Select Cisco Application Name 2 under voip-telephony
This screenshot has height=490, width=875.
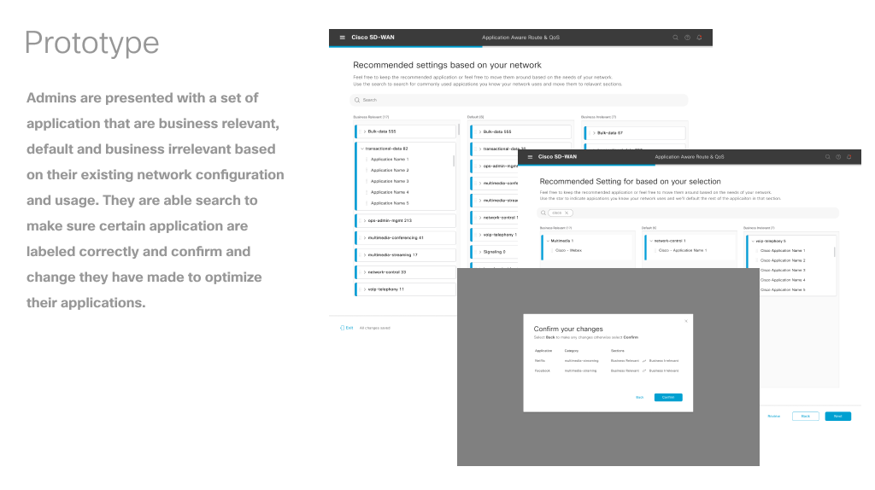(x=783, y=260)
